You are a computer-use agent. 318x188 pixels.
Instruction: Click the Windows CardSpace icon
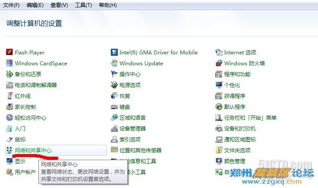[9, 63]
